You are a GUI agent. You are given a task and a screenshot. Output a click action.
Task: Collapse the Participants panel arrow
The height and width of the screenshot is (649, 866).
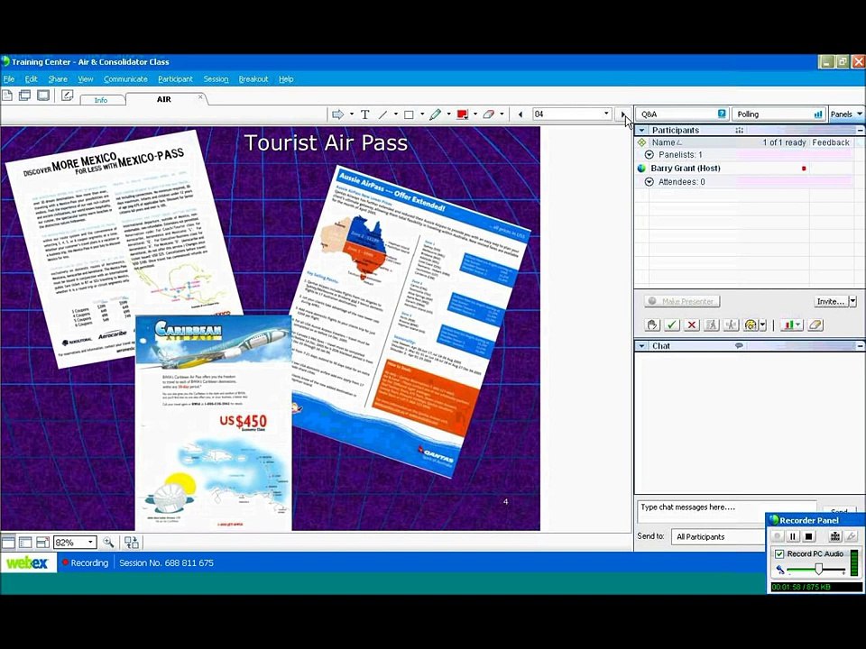(x=641, y=130)
